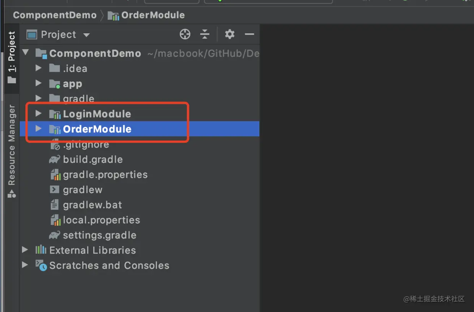Click the app module folder icon

(x=55, y=84)
